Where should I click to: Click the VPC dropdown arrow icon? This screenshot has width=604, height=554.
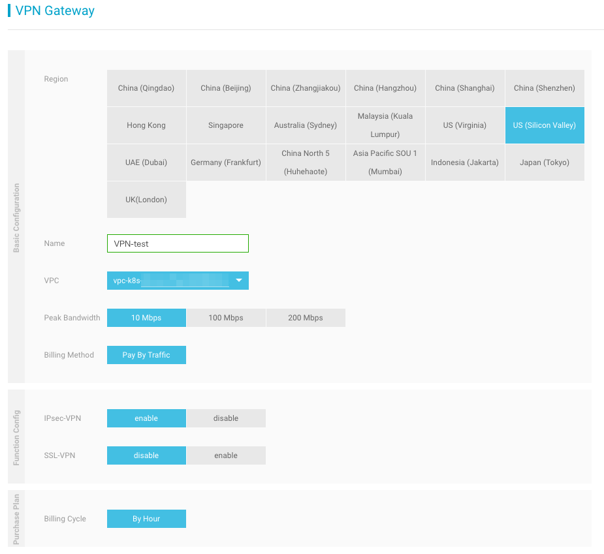tap(239, 281)
